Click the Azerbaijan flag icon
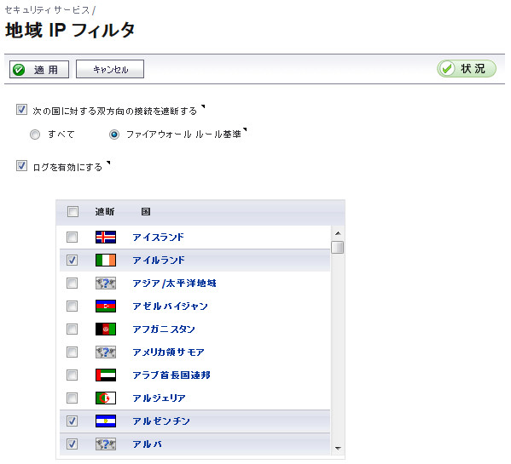Image resolution: width=511 pixels, height=464 pixels. point(106,306)
